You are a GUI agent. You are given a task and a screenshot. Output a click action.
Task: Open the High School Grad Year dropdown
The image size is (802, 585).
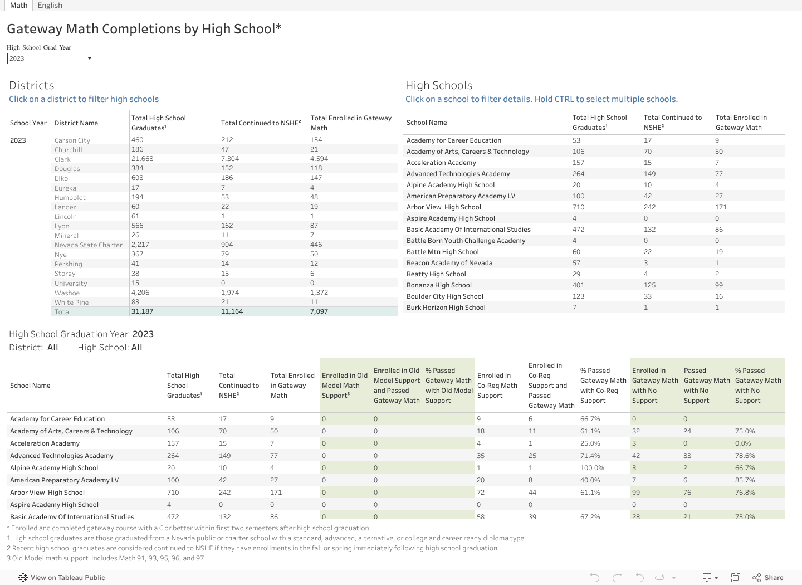pyautogui.click(x=51, y=58)
